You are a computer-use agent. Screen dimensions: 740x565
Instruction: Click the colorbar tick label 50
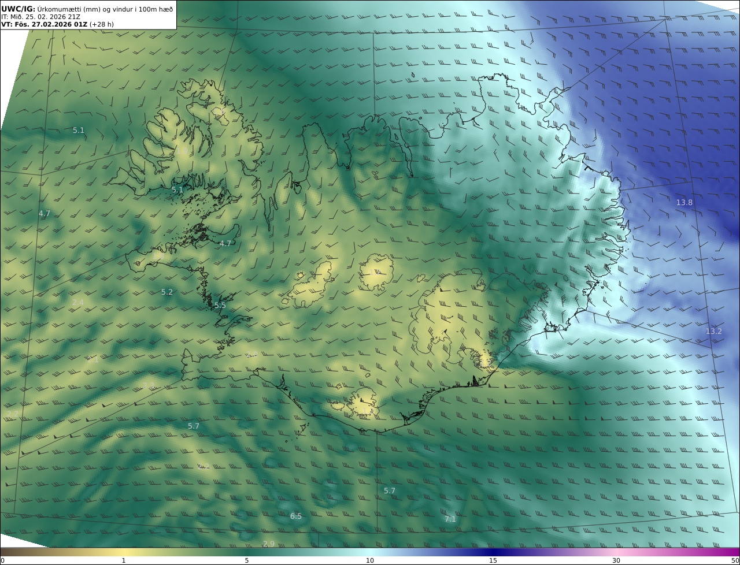coord(735,560)
